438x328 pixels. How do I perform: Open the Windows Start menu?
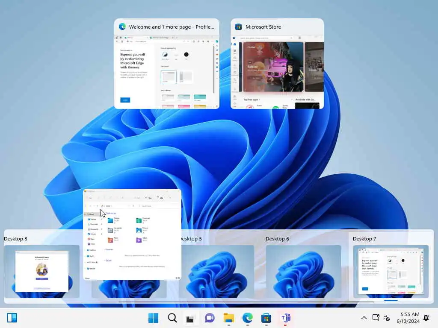point(153,318)
